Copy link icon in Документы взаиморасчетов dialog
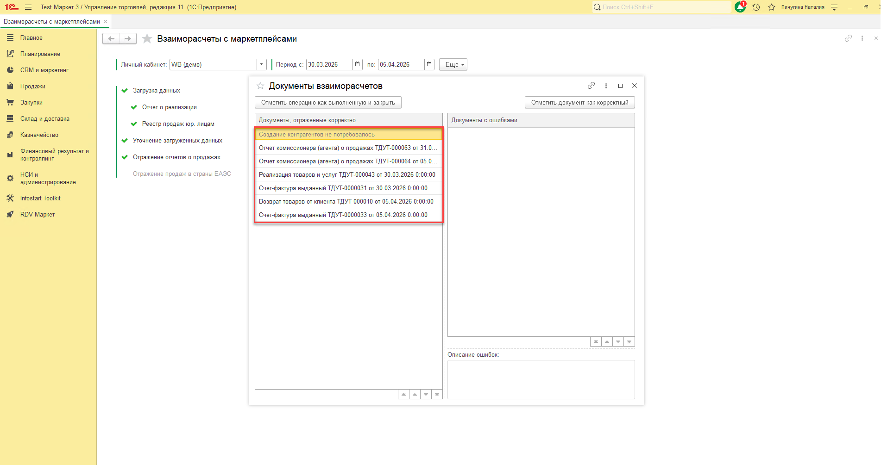Viewport: 881px width, 465px height. 591,86
